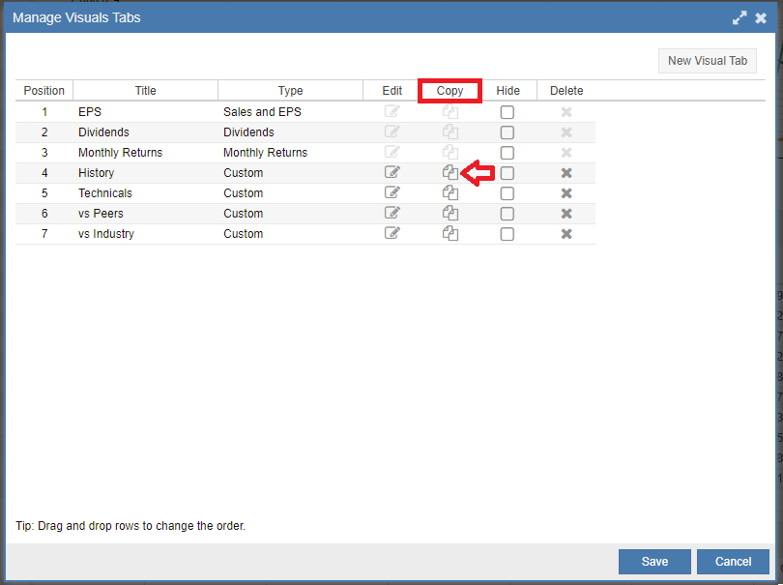Click the disabled edit icon for EPS
Viewport: 783px width, 585px height.
[x=392, y=111]
